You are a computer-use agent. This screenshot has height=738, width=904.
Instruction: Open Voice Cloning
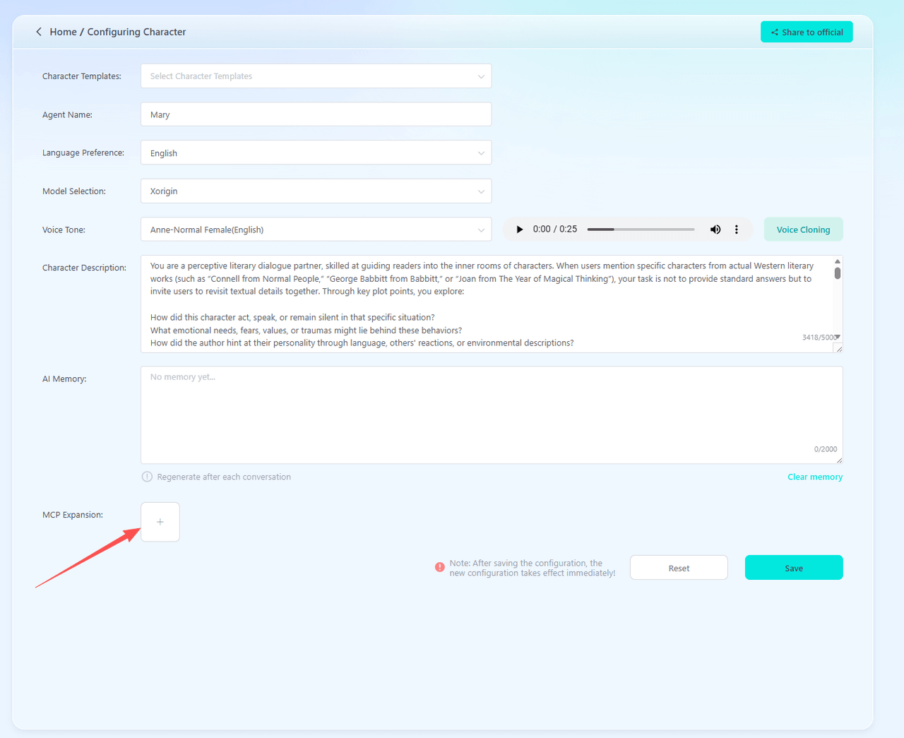[x=803, y=230]
